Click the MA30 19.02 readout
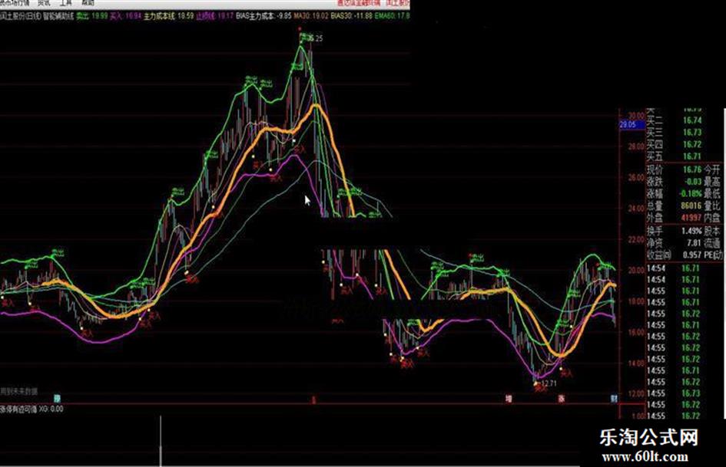This screenshot has width=726, height=467. click(311, 16)
